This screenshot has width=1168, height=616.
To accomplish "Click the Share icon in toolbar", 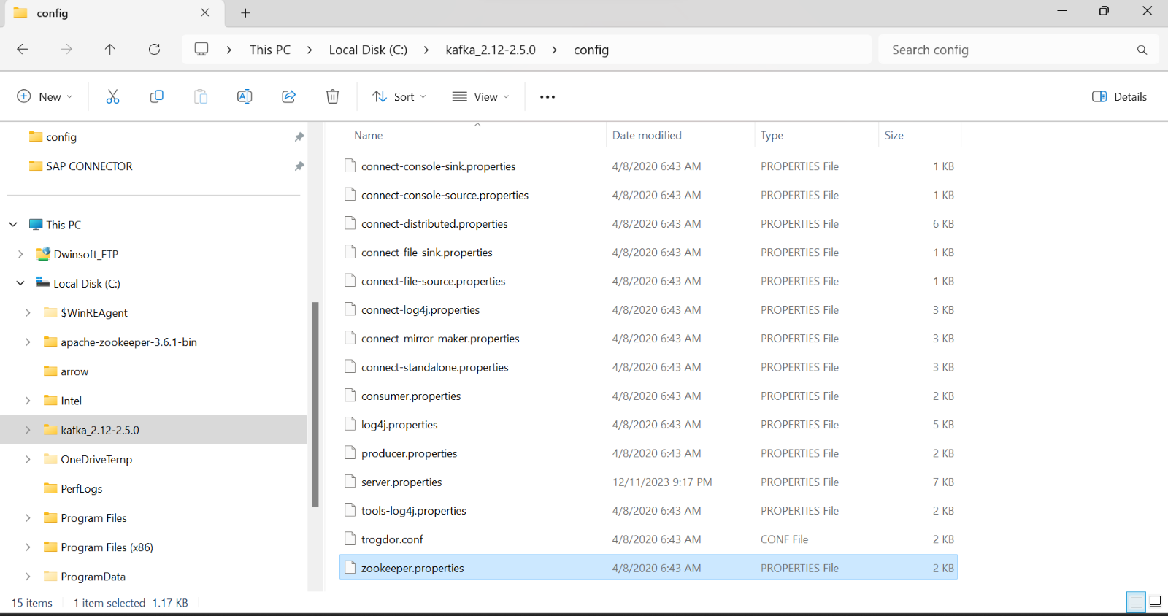I will tap(288, 96).
